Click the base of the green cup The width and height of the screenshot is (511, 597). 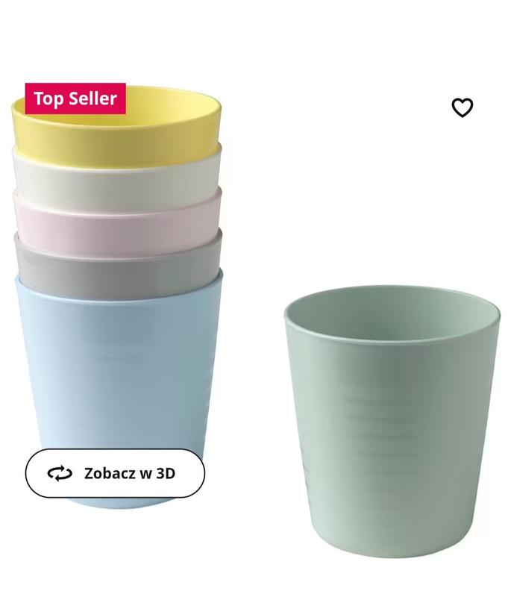click(392, 548)
